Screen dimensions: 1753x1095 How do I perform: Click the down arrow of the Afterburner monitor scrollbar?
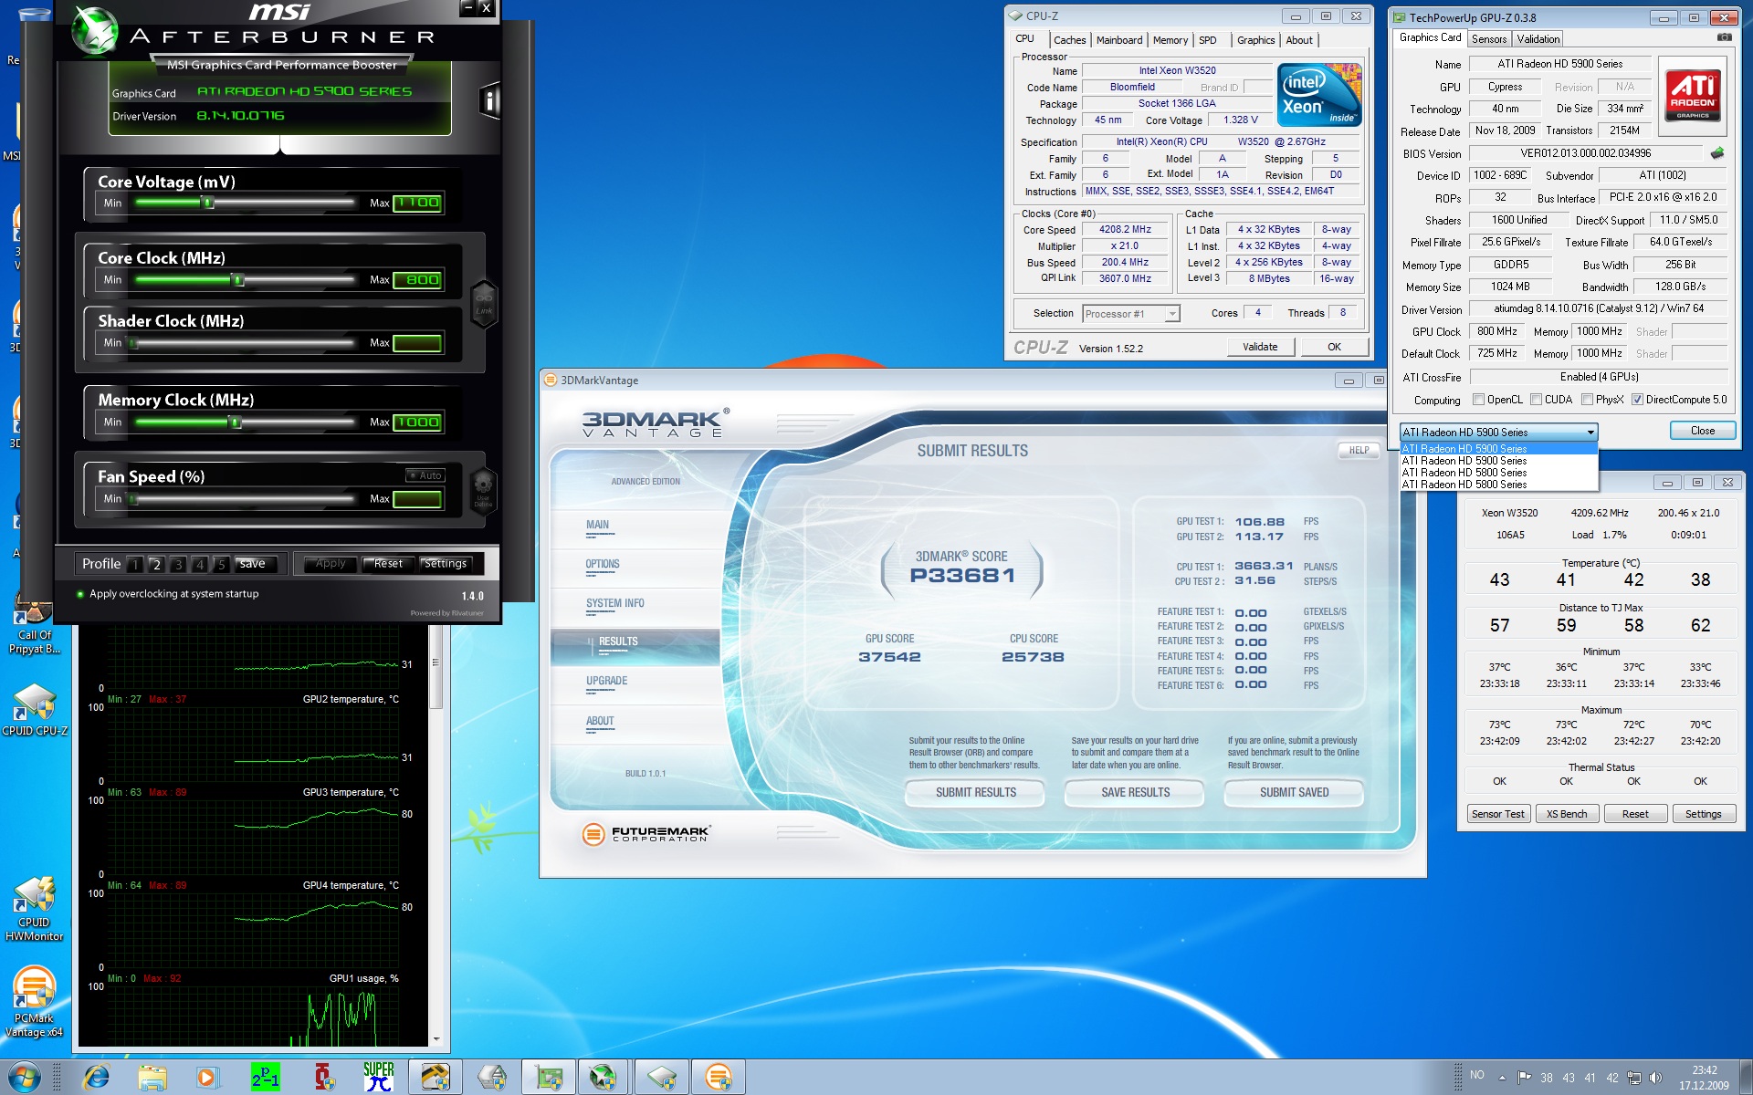[436, 1039]
